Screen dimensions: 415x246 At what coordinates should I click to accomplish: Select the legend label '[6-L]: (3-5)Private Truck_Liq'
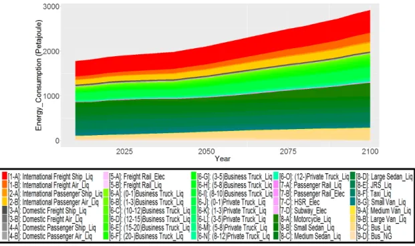(231, 219)
